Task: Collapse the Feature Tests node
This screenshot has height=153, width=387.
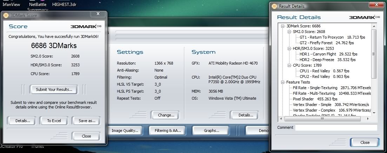Action: [283, 82]
